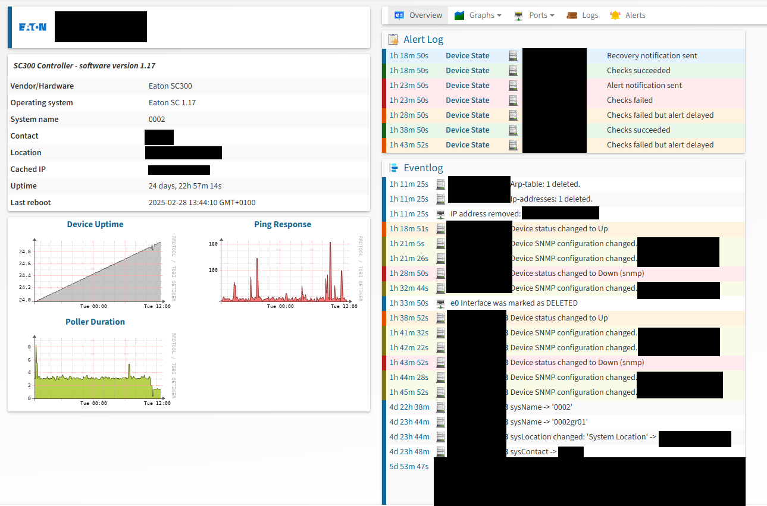
Task: Select the 'Eaton SC300' hardware value
Action: pos(170,86)
